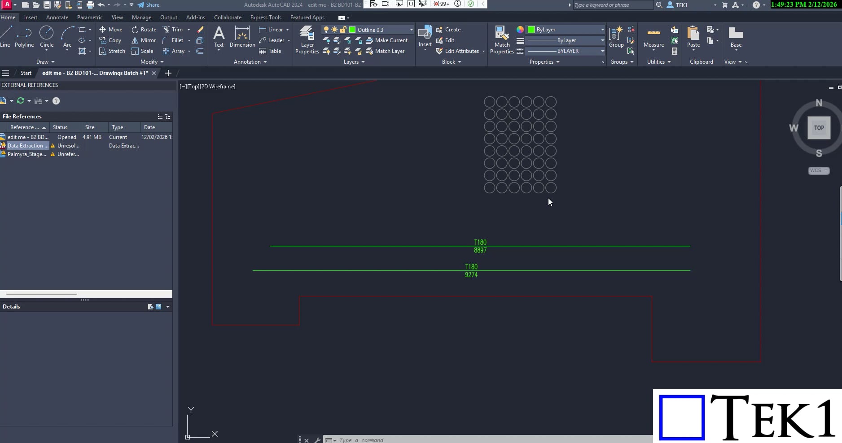
Task: Expand the Draw panel
Action: tap(45, 62)
